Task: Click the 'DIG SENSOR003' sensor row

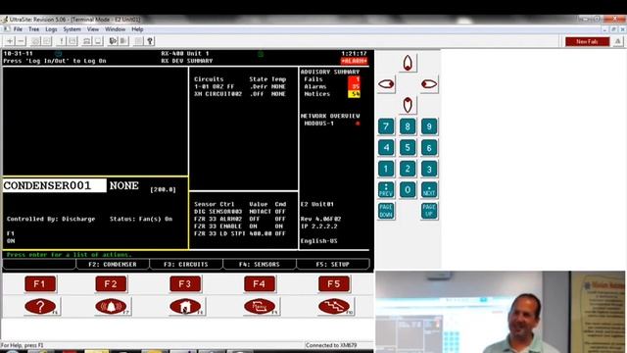Action: [240, 212]
